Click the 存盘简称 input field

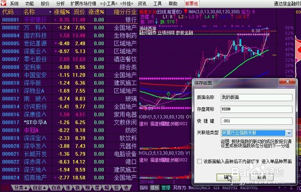tap(256, 109)
